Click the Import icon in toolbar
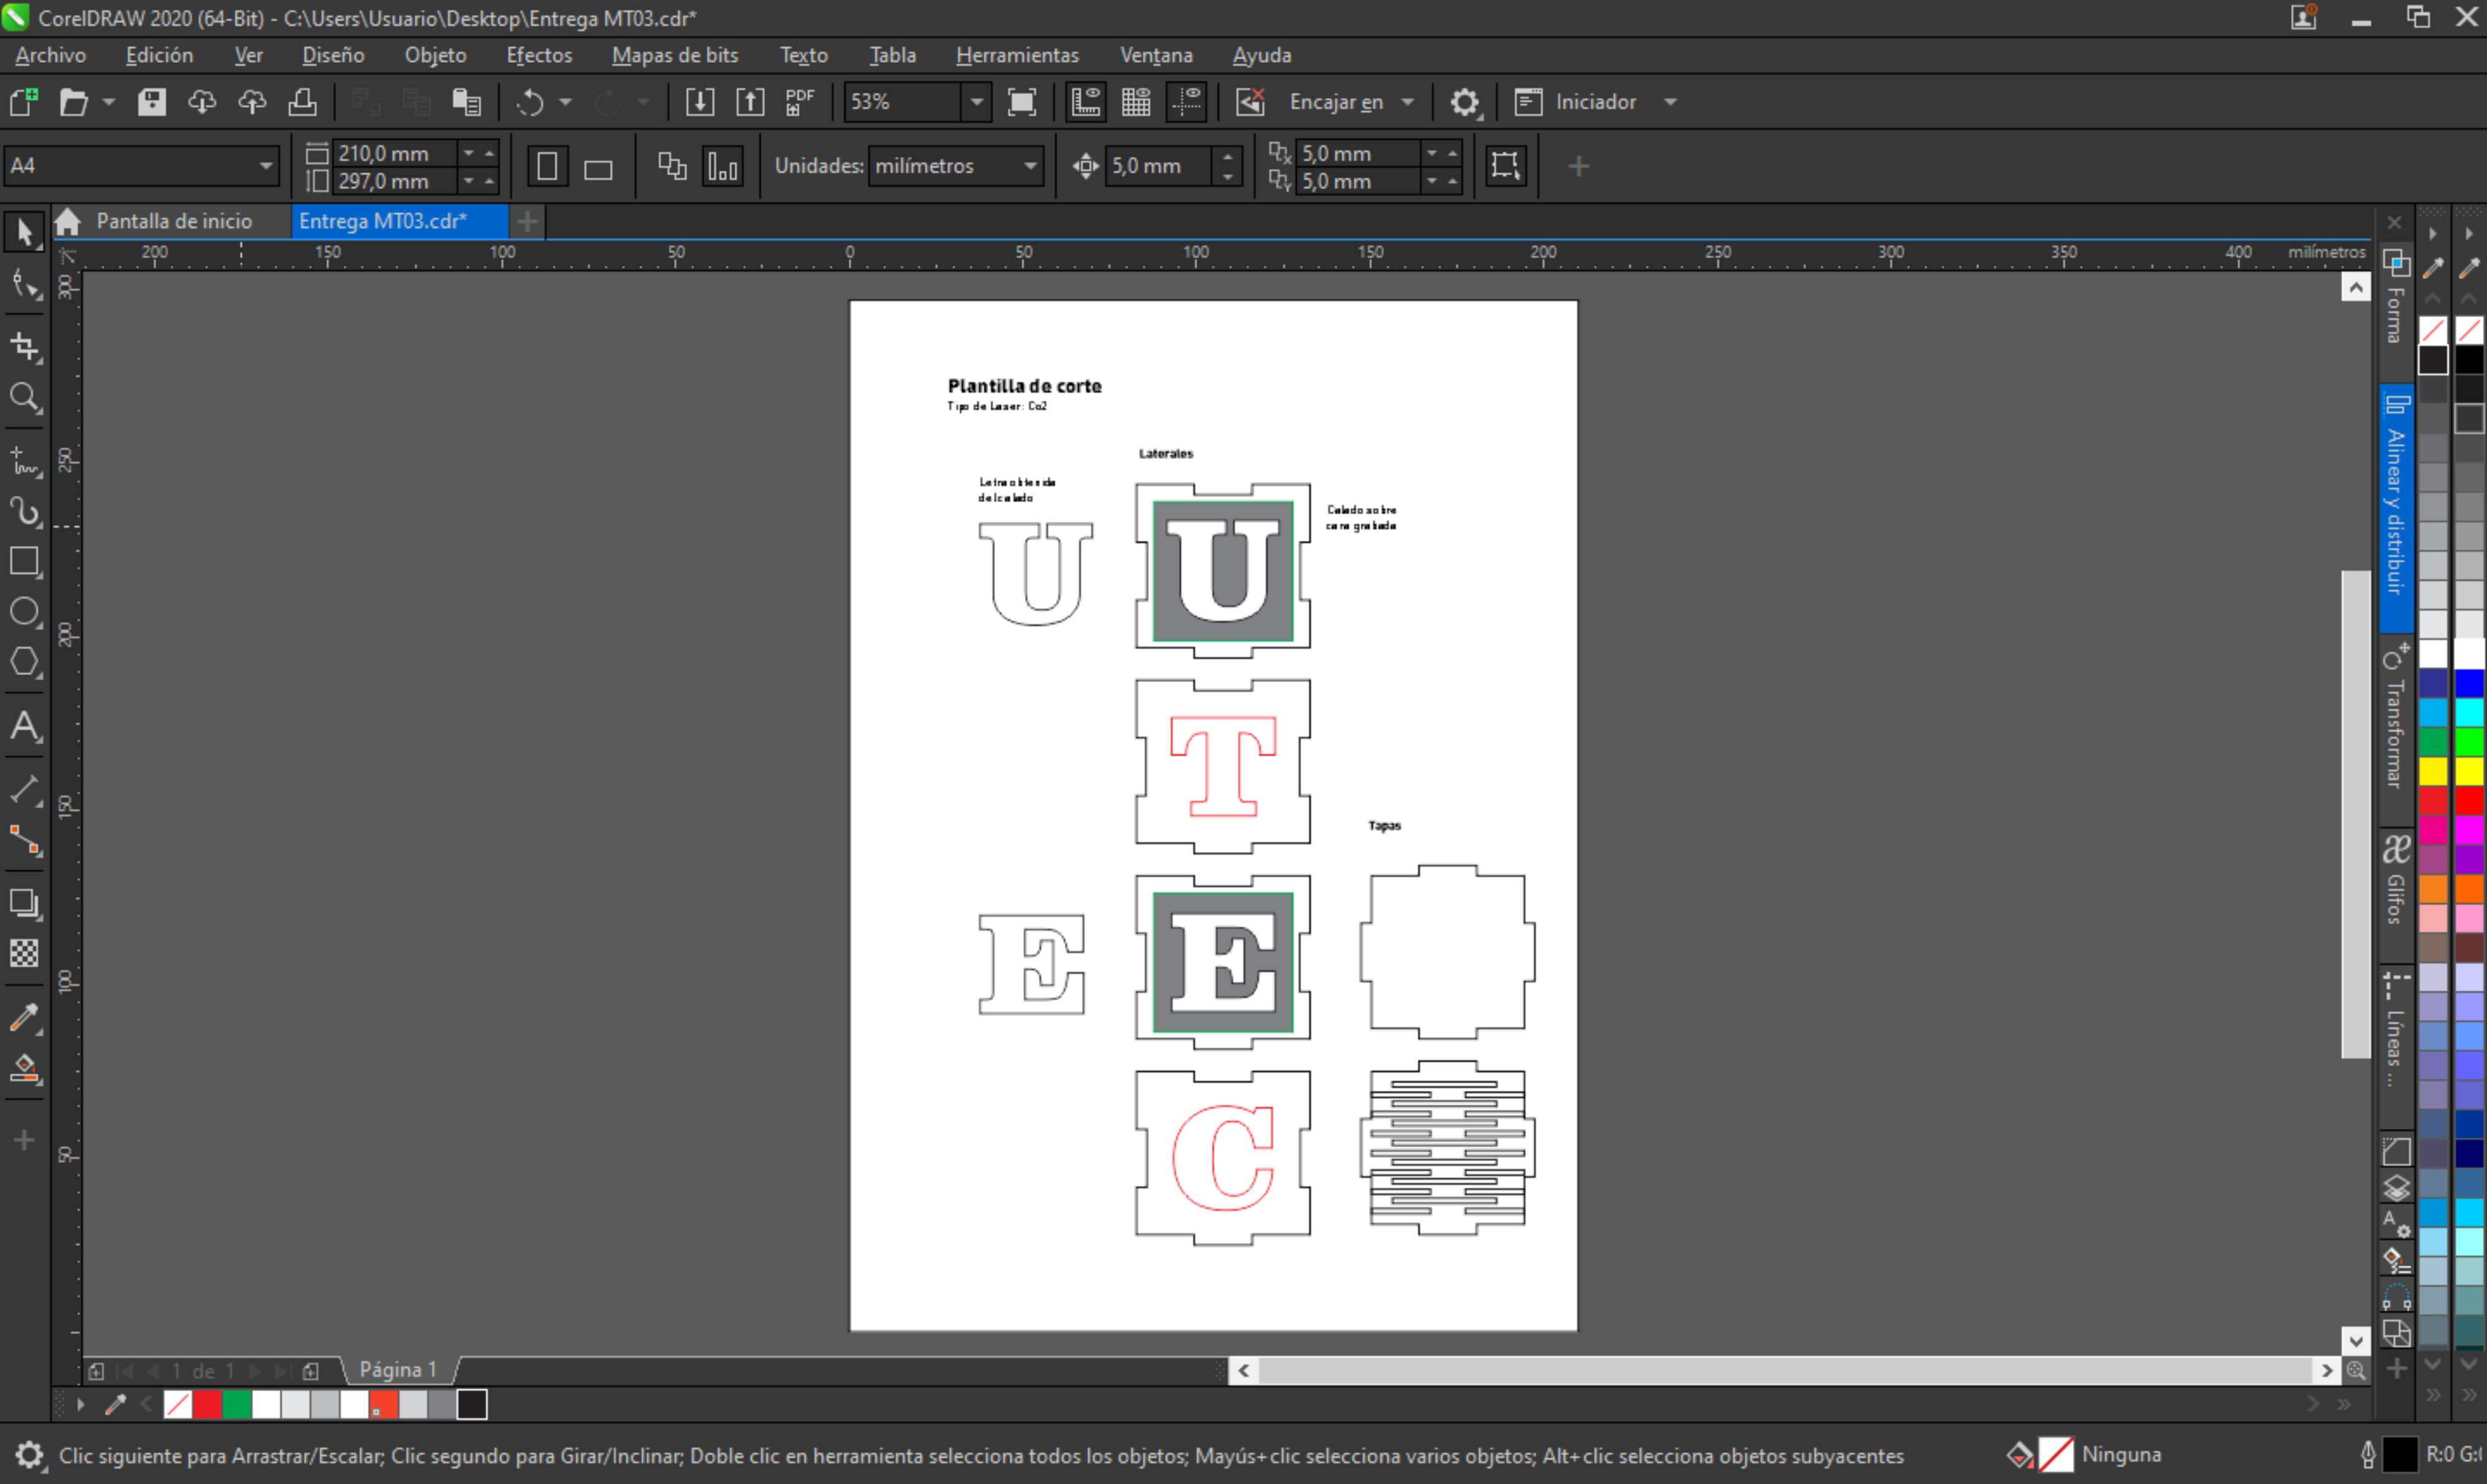Screen dimensions: 2487x1484 [x=700, y=102]
